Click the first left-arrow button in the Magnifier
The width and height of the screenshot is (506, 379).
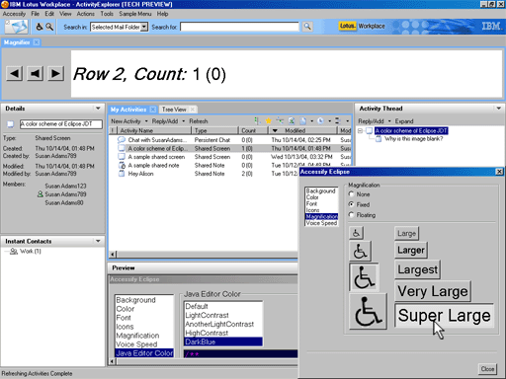coord(15,73)
